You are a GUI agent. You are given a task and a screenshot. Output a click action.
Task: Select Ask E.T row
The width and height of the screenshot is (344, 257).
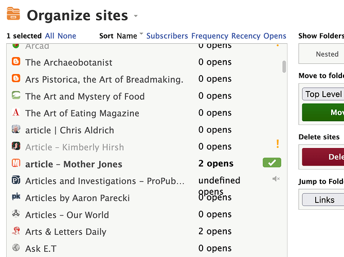pyautogui.click(x=147, y=248)
